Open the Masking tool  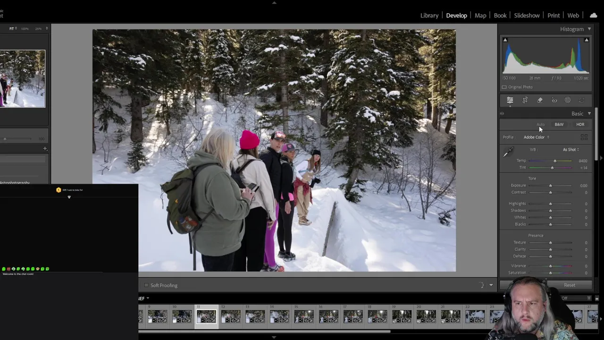pos(568,100)
